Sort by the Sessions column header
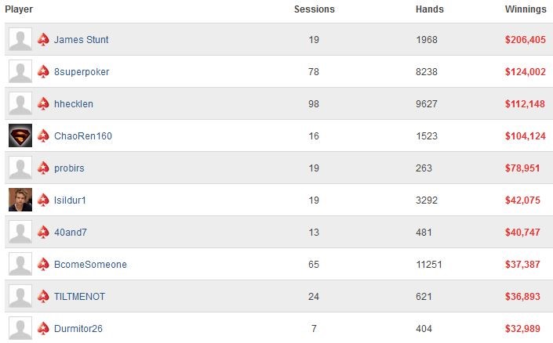Viewport: 553px width, 343px height. point(315,9)
